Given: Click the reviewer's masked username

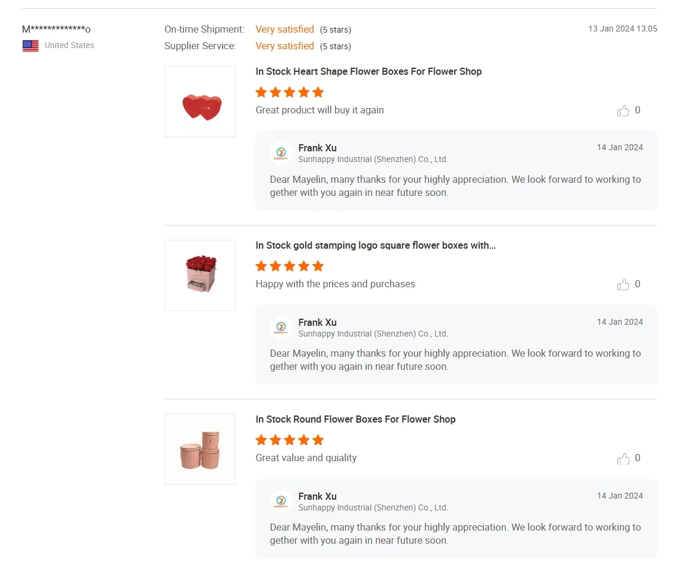Looking at the screenshot, I should pyautogui.click(x=56, y=29).
